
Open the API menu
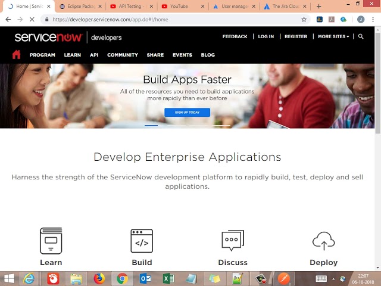point(94,55)
